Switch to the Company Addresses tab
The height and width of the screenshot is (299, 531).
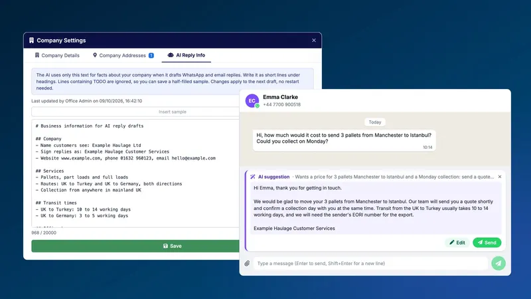click(123, 55)
